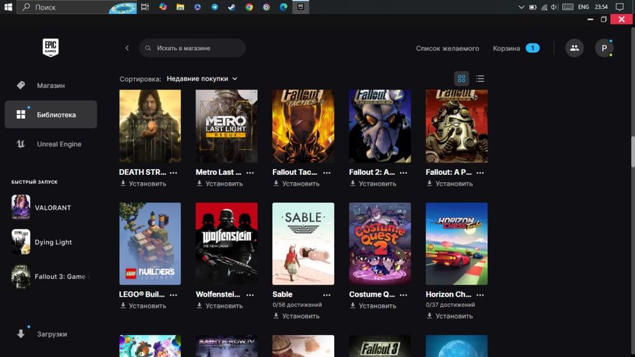
Task: Open the Windows Start menu
Action: [8, 7]
